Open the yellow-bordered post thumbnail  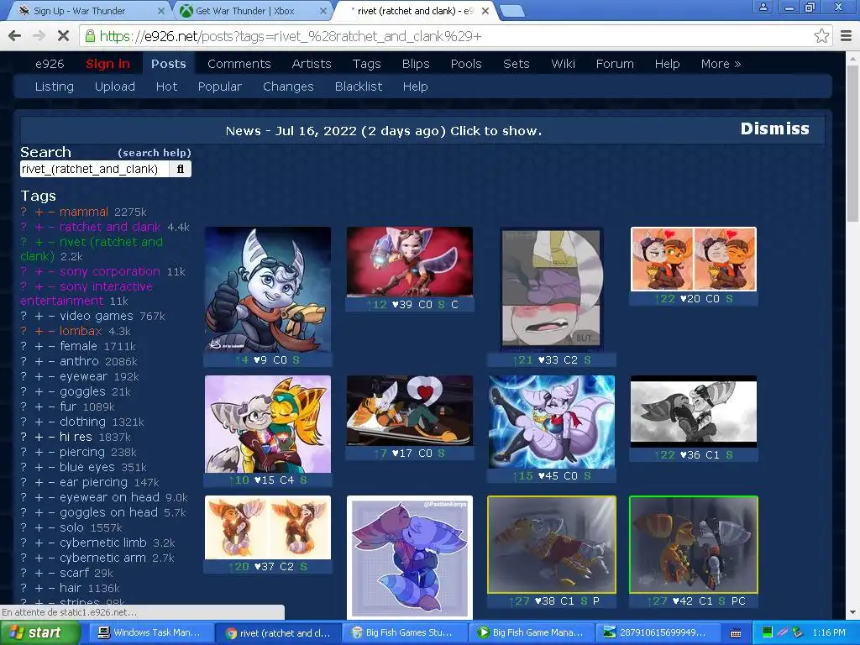(x=551, y=544)
